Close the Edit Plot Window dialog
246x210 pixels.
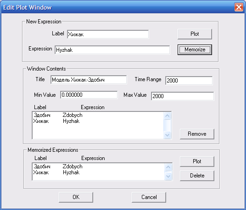239,7
